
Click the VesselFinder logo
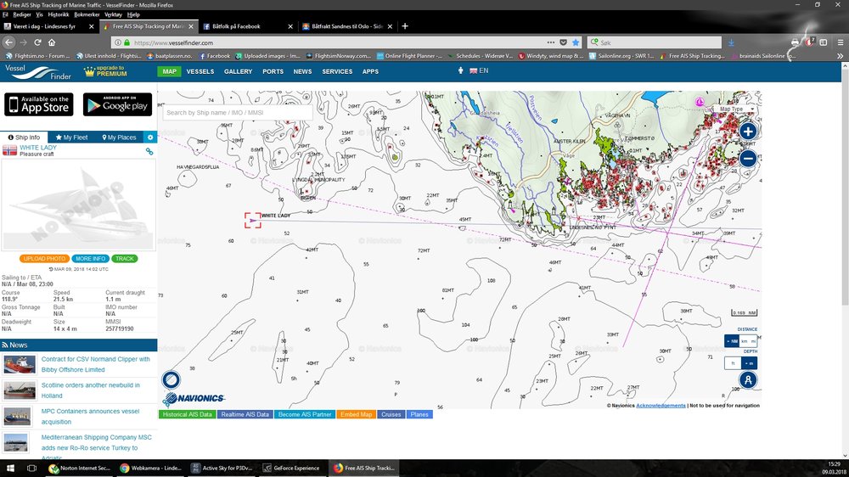[x=38, y=71]
